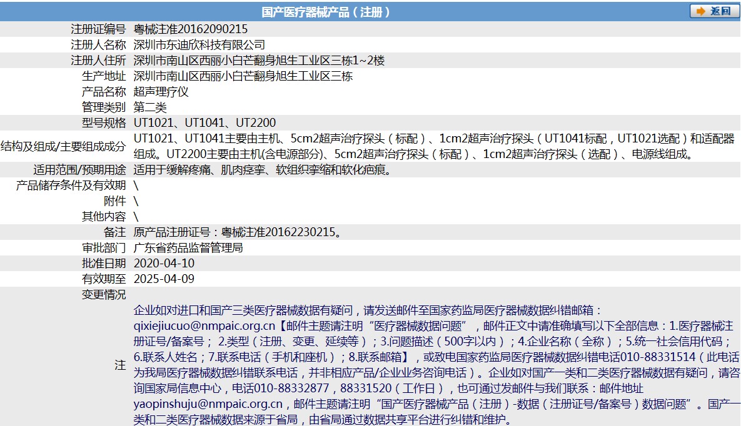The height and width of the screenshot is (426, 741).
Task: Click the 产品名称 label
Action: point(104,92)
